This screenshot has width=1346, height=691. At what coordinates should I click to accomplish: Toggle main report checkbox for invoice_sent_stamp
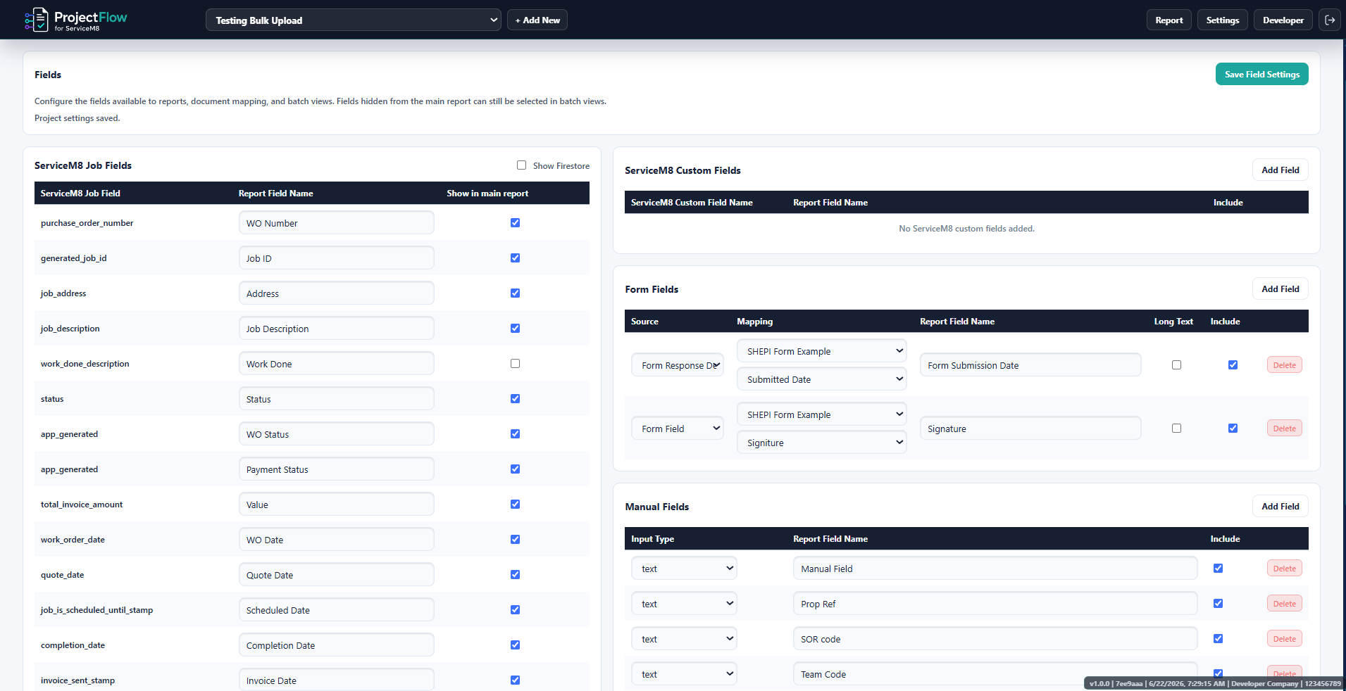(515, 680)
